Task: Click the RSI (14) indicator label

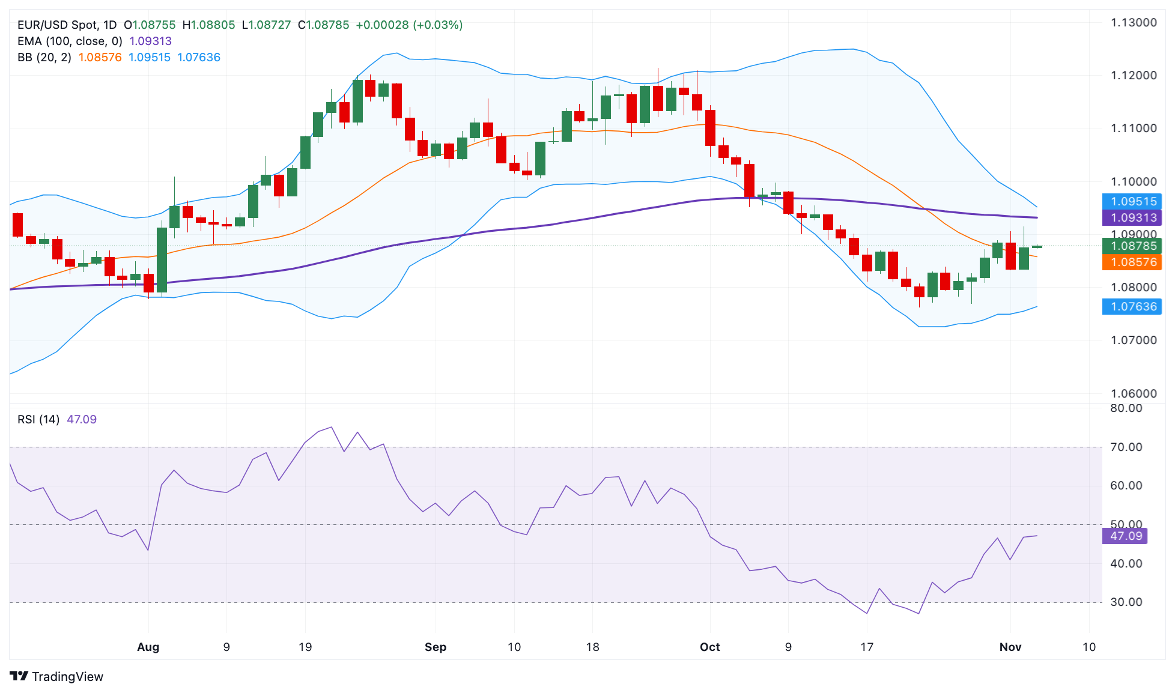Action: (x=38, y=420)
